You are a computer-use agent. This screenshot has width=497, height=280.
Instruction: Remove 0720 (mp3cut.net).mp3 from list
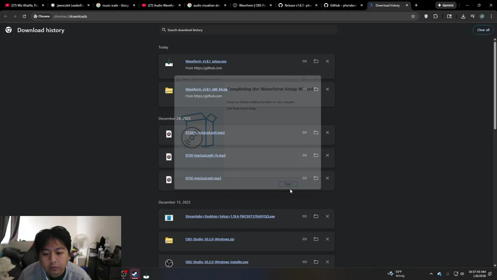[327, 178]
